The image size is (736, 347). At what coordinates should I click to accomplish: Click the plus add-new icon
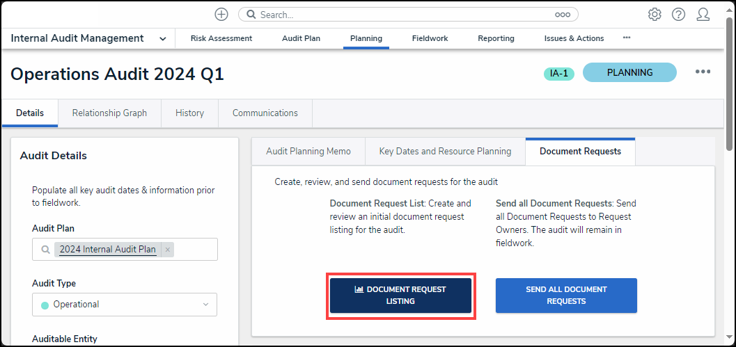tap(221, 14)
